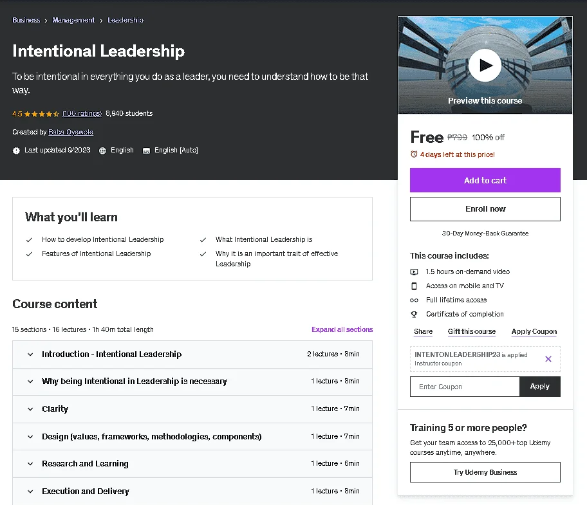This screenshot has width=587, height=505.
Task: Apply the entered coupon code
Action: pos(540,387)
